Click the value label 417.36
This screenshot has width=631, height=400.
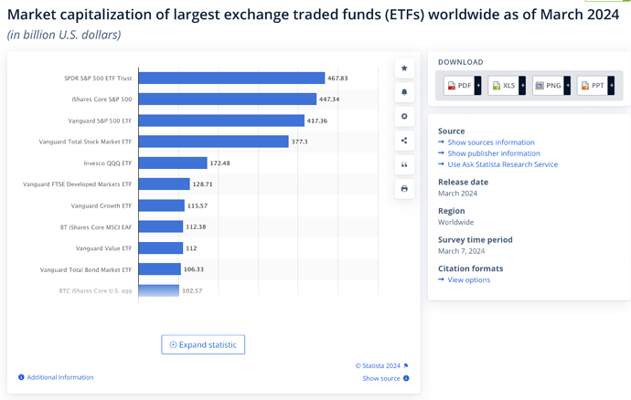(x=317, y=121)
